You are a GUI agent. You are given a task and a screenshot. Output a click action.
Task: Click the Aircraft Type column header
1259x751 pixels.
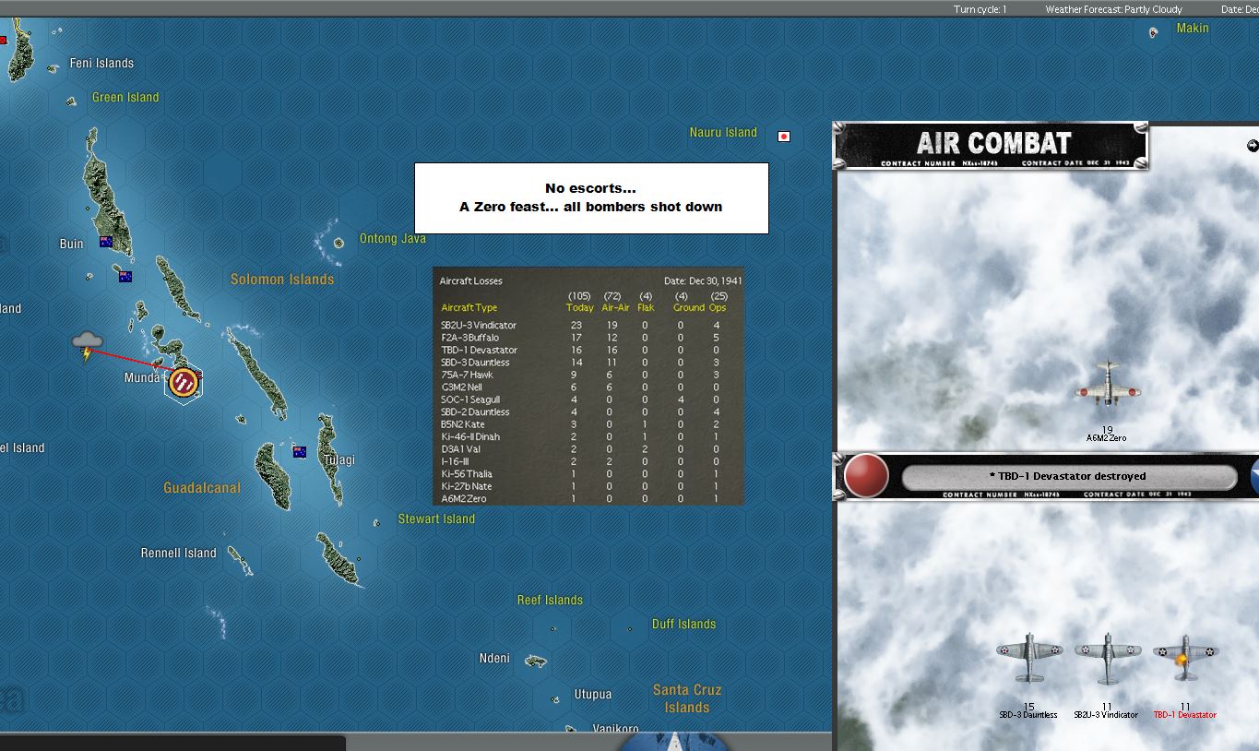click(469, 307)
